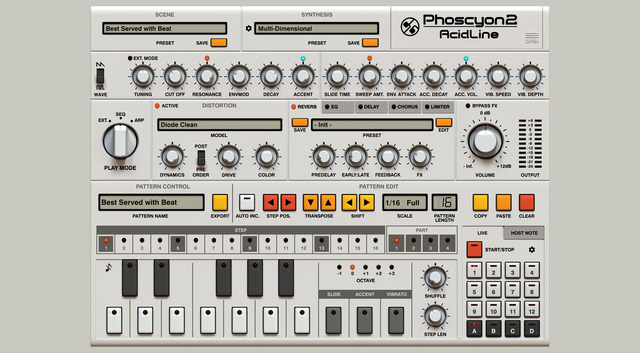The image size is (640, 353).
Task: Select live pattern pad 7
Action: (512, 289)
